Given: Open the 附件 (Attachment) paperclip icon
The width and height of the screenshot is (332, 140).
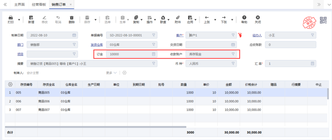Looking at the screenshot, I should tap(178, 19).
